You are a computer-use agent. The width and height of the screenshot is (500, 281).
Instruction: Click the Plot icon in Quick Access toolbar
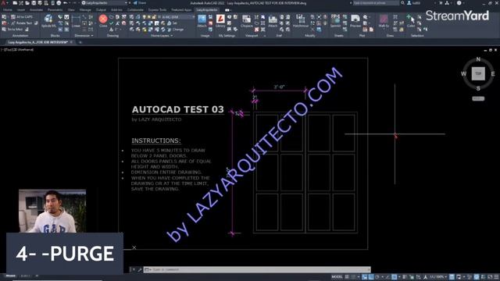(x=59, y=3)
